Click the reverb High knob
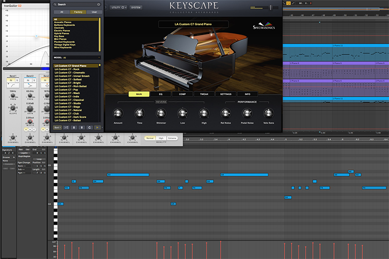This screenshot has width=389, height=259. [204, 113]
